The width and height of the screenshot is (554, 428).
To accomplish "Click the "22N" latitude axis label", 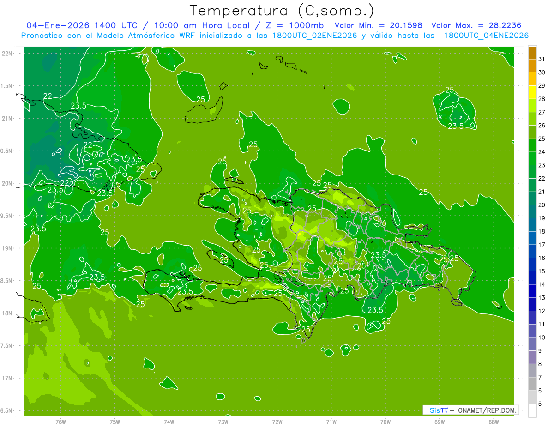I will (8, 54).
